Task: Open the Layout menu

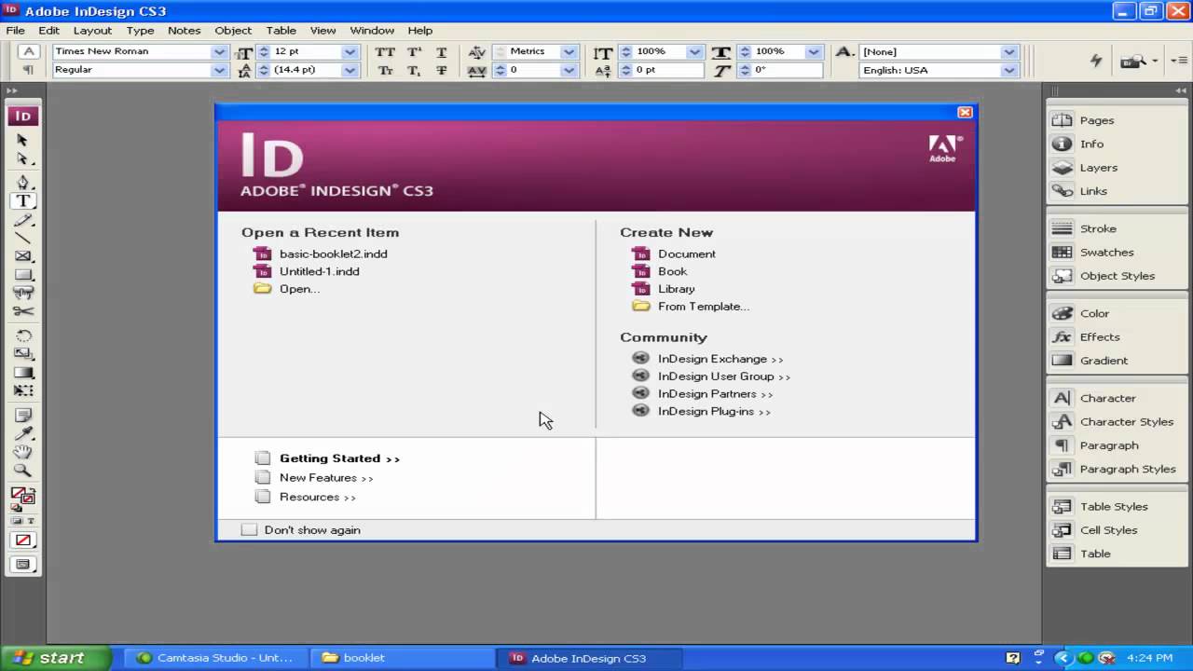Action: [x=92, y=30]
